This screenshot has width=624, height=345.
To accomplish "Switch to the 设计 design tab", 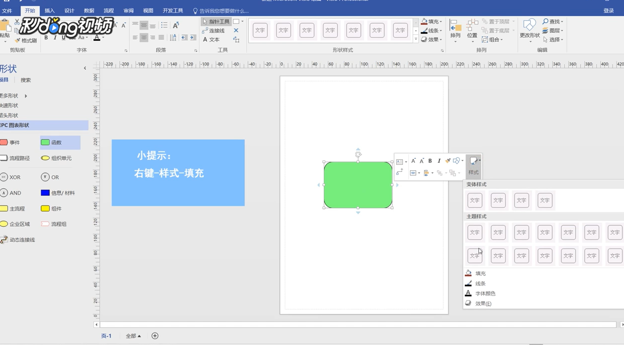I will tap(69, 10).
